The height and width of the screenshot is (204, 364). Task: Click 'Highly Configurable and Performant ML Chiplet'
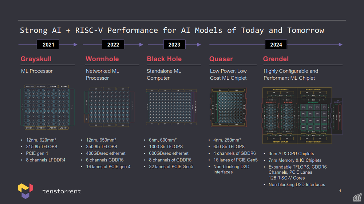pyautogui.click(x=290, y=75)
